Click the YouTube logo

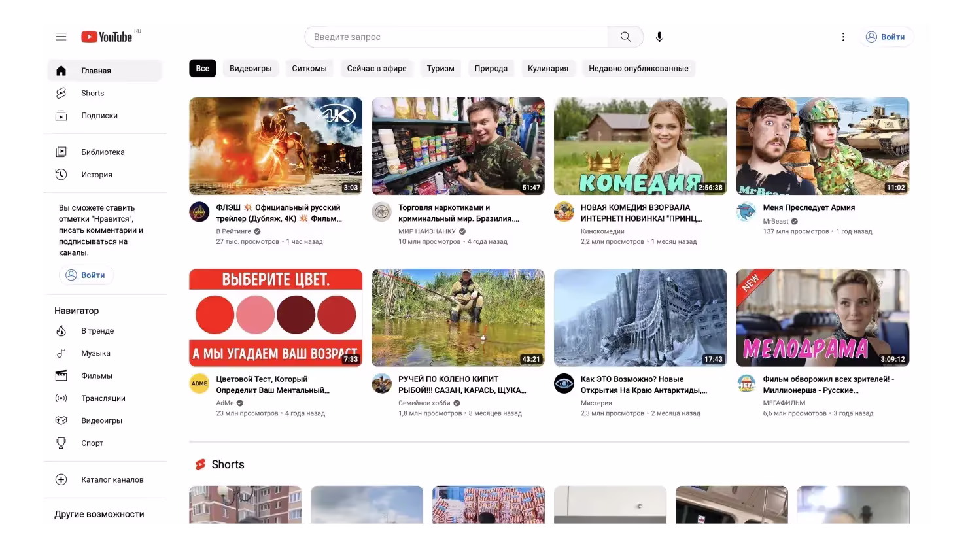point(107,37)
